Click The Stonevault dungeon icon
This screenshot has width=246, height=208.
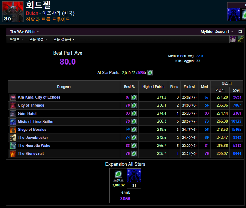click(13, 153)
